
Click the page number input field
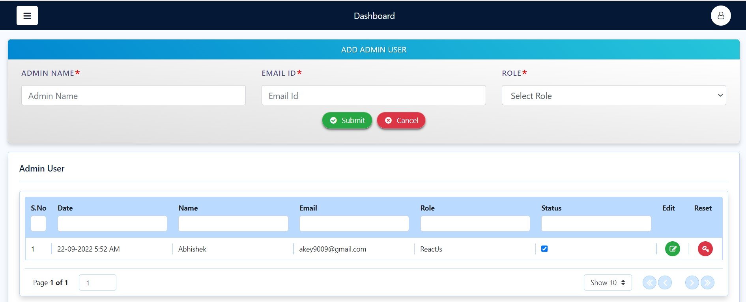[97, 283]
